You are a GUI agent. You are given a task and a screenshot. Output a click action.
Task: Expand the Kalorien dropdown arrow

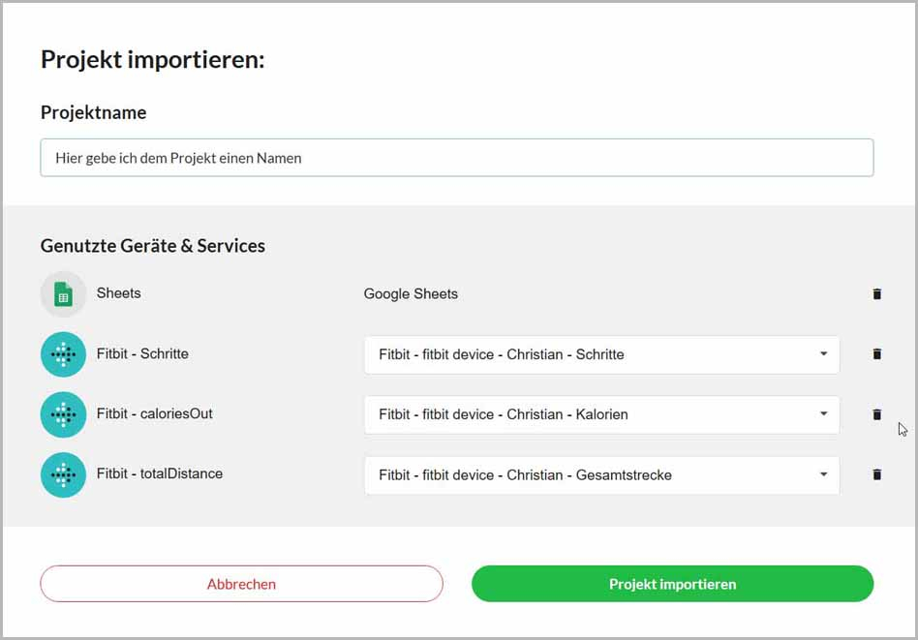click(x=823, y=414)
